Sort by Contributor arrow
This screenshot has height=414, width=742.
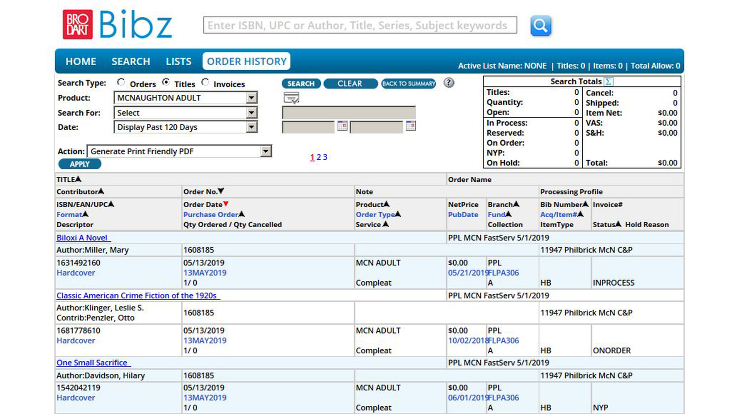pyautogui.click(x=101, y=191)
